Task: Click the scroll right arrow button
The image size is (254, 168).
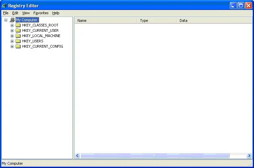Action: point(249,156)
